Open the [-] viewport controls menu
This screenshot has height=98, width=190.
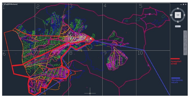[3, 4]
